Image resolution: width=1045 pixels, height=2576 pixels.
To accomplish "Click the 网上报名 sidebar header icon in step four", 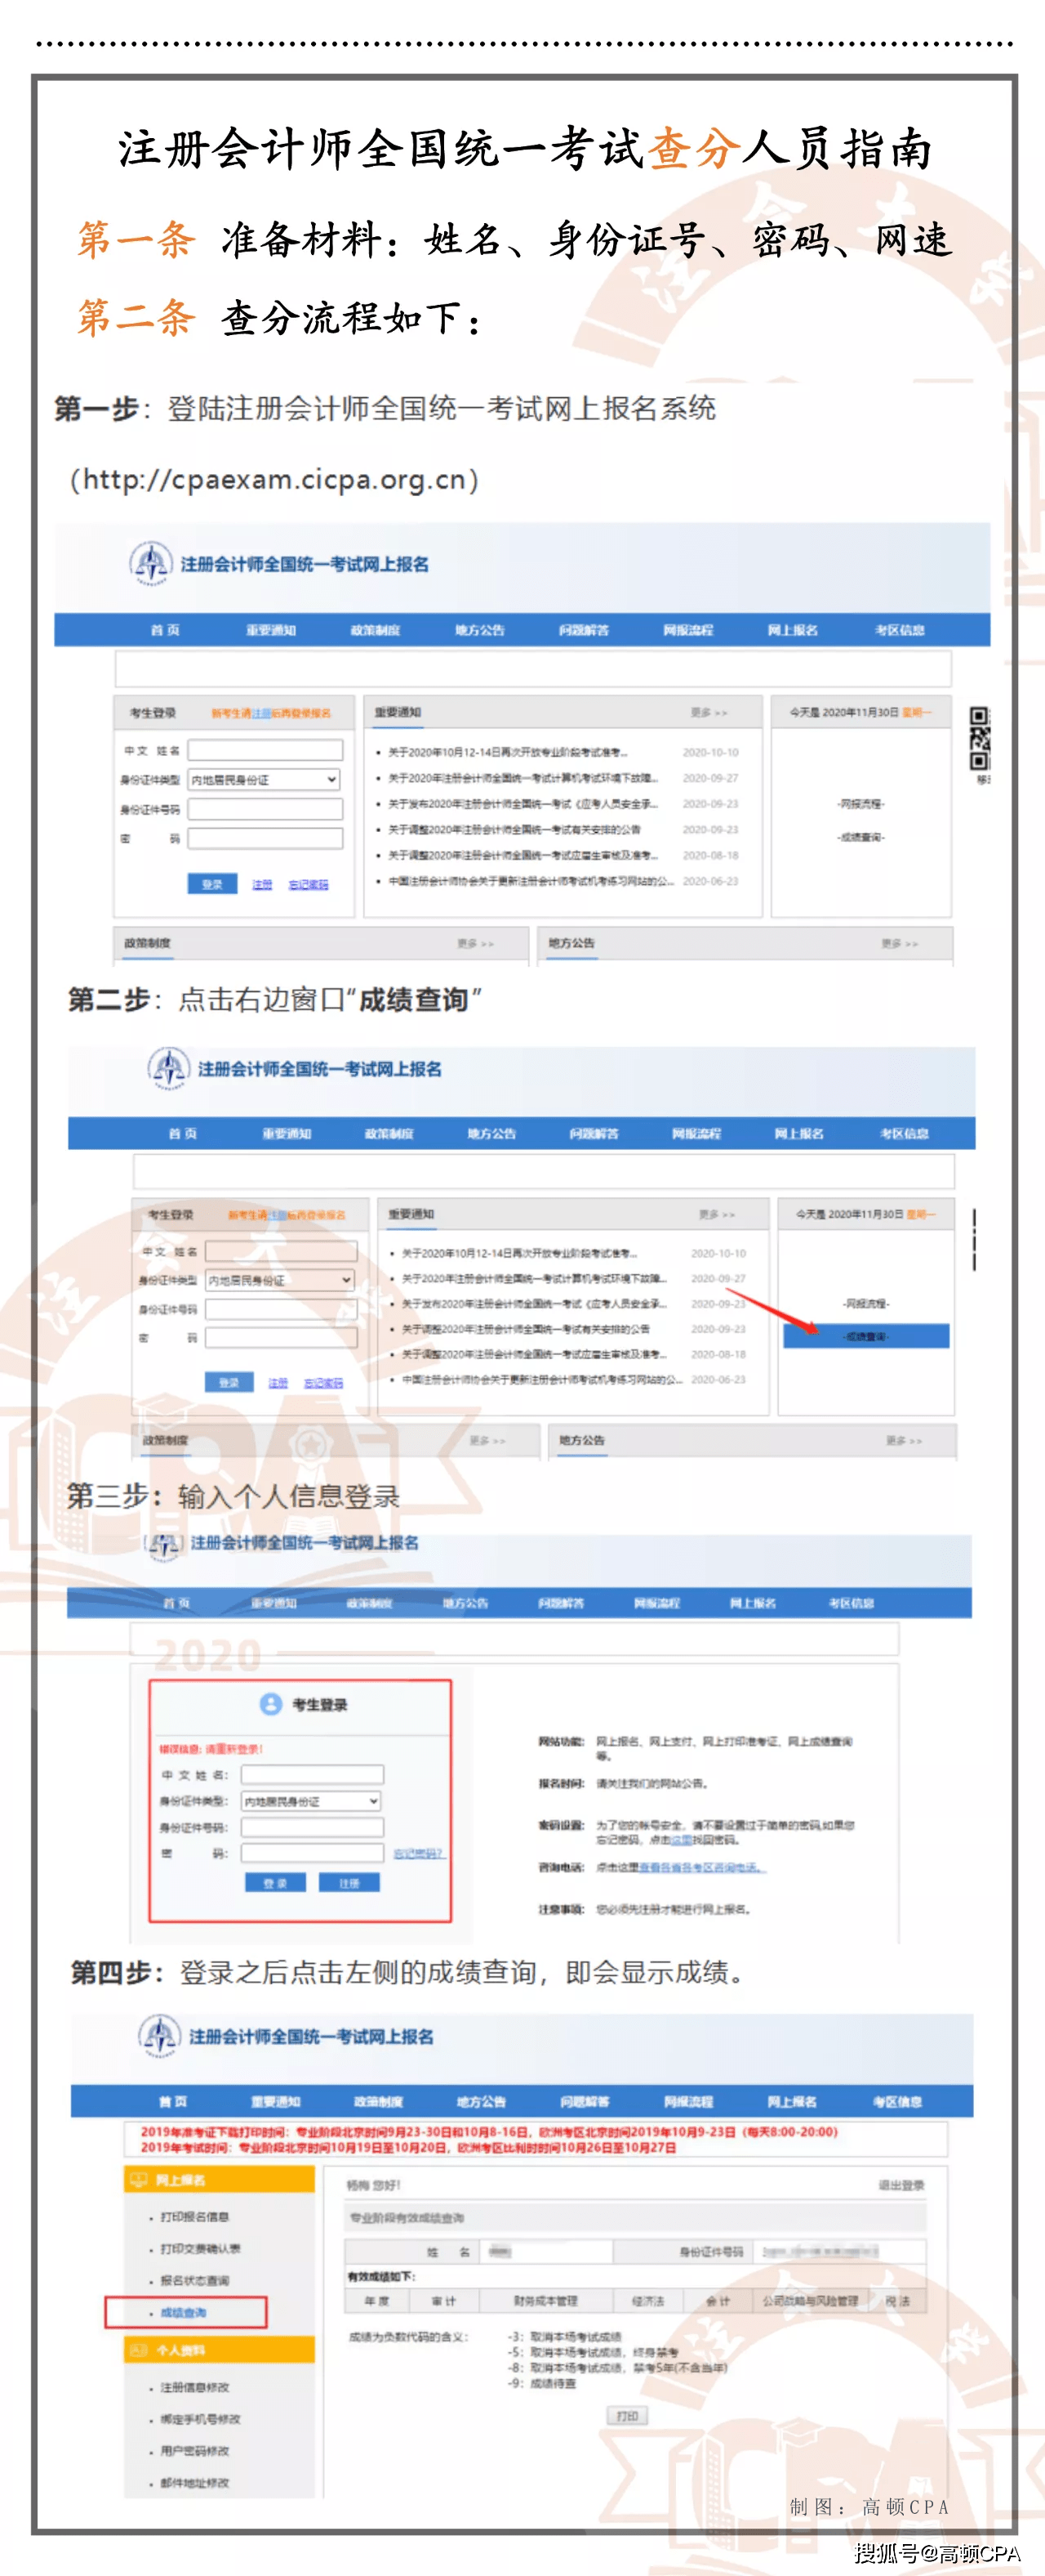I will tap(137, 2179).
